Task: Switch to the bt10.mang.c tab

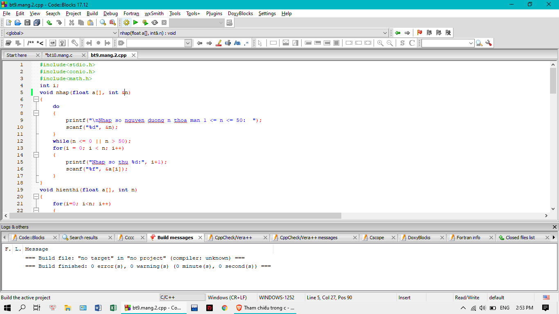Action: coord(59,55)
